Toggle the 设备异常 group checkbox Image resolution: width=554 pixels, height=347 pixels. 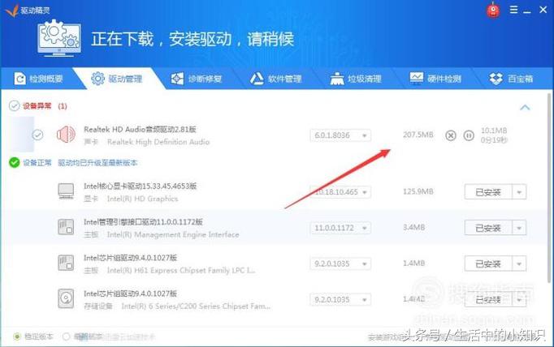14,106
